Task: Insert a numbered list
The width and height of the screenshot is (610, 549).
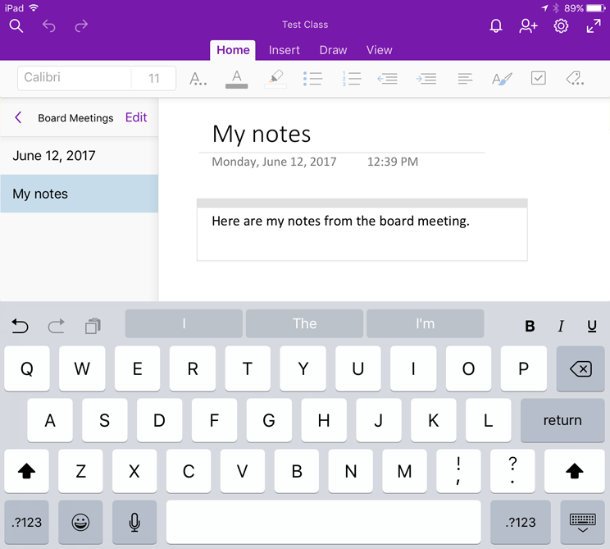Action: pos(351,79)
